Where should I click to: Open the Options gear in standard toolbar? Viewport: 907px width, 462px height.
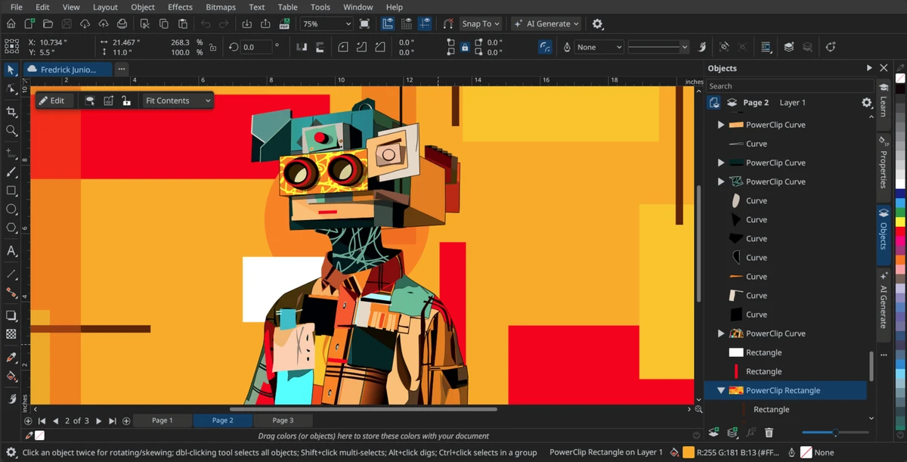click(x=597, y=23)
